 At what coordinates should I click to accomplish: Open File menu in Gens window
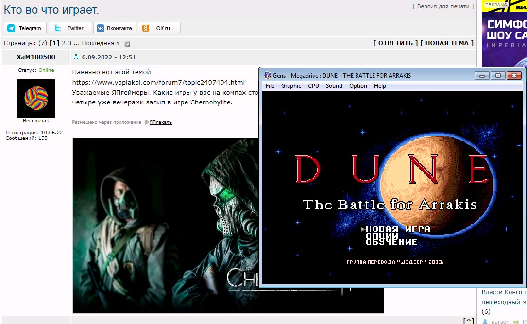pyautogui.click(x=270, y=85)
